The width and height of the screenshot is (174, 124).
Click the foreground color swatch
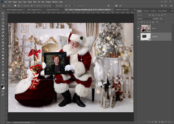tap(2, 86)
